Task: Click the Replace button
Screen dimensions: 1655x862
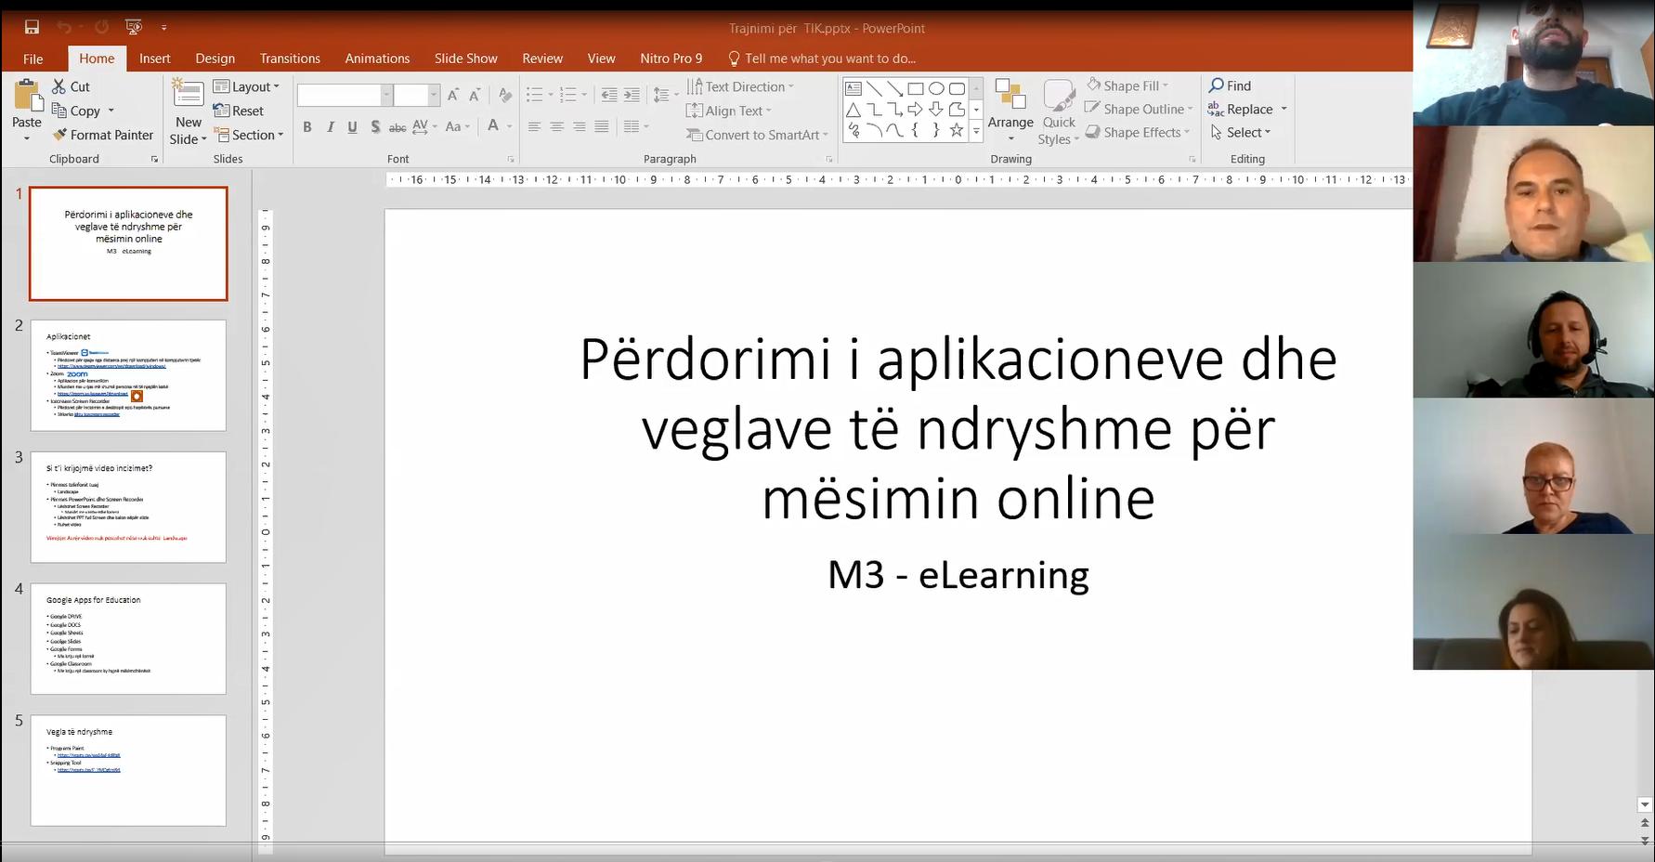Action: point(1248,109)
